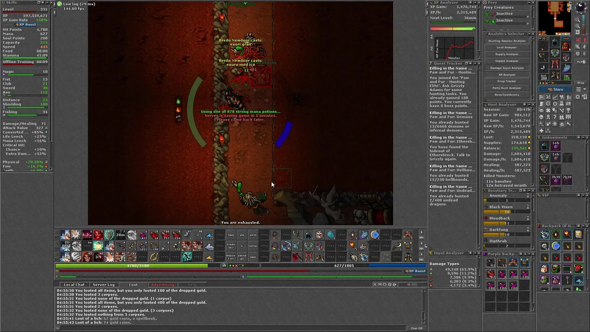The width and height of the screenshot is (590, 332).
Task: Open the options gear icon
Action: [578, 97]
